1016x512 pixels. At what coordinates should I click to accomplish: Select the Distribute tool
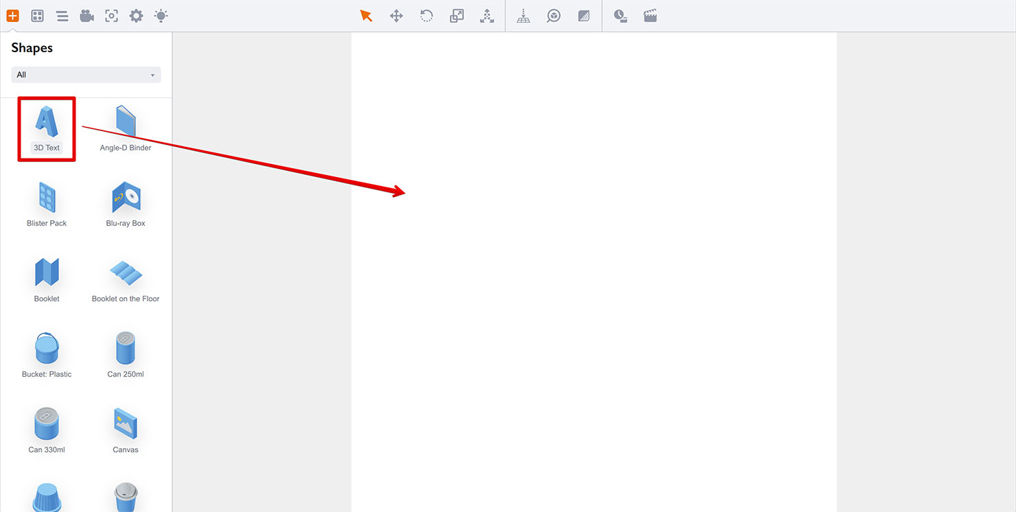tap(487, 15)
